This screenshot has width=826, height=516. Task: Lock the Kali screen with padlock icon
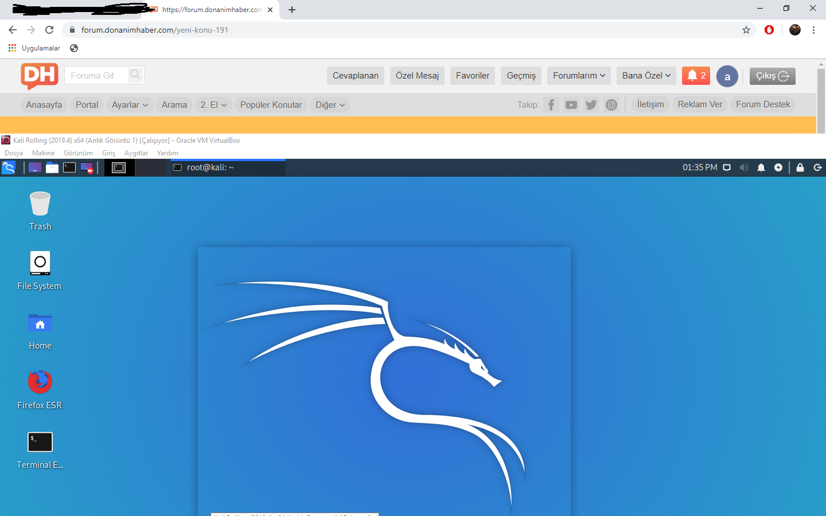[800, 167]
